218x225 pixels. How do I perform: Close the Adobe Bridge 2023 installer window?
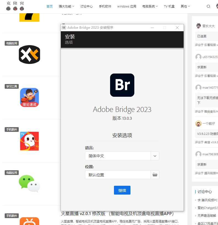pyautogui.click(x=177, y=28)
